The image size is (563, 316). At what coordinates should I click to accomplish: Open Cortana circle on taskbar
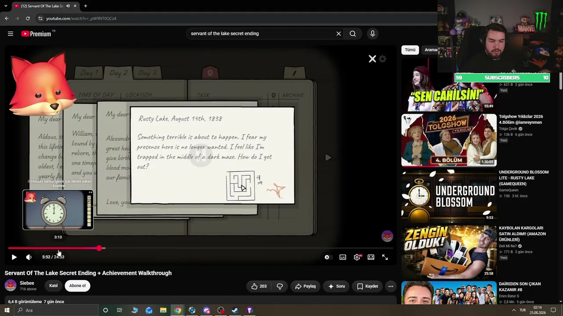pos(105,310)
